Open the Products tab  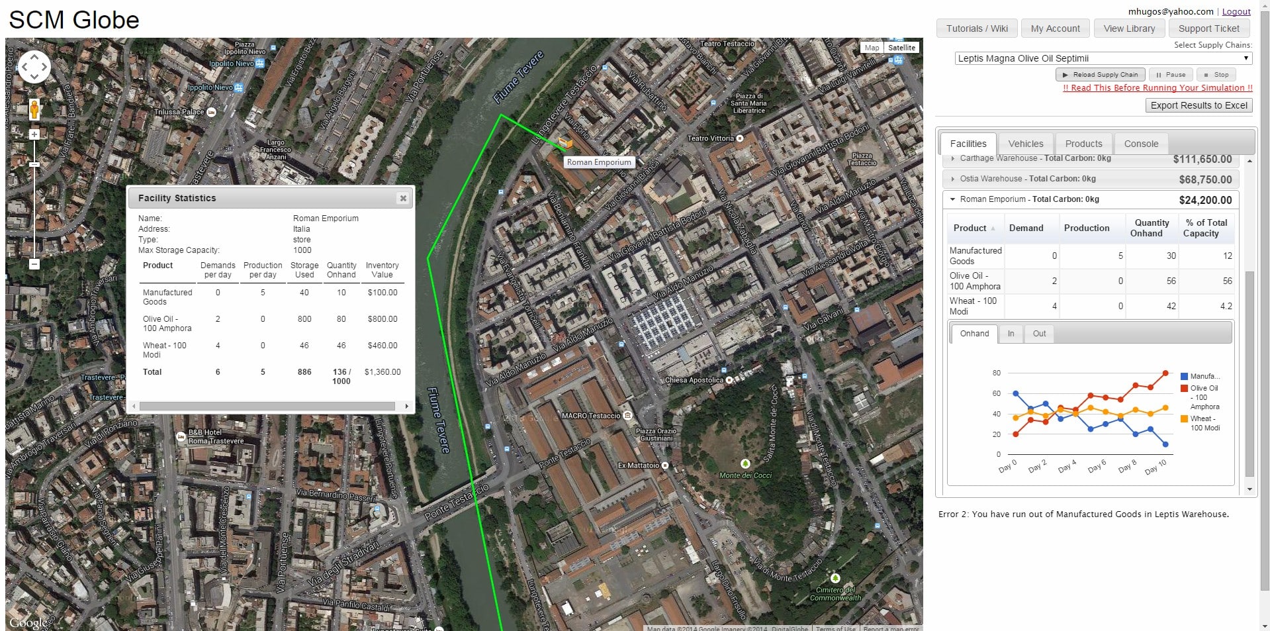[1083, 144]
